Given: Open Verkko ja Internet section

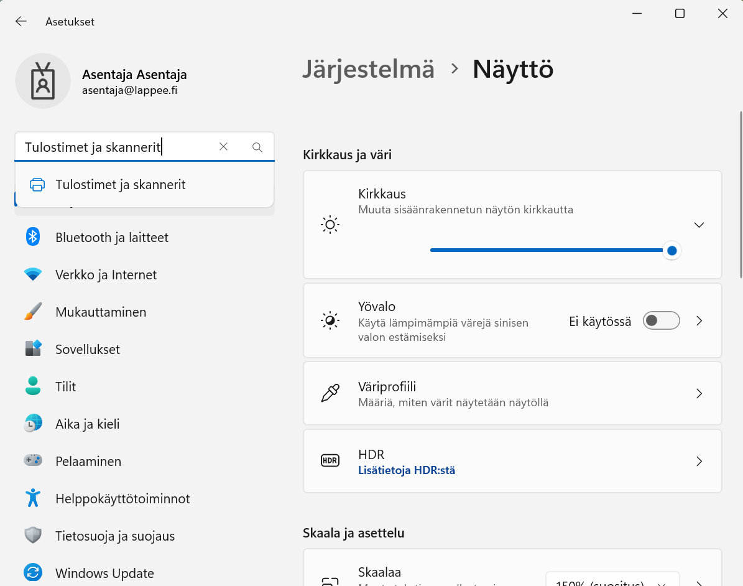Looking at the screenshot, I should [x=144, y=274].
